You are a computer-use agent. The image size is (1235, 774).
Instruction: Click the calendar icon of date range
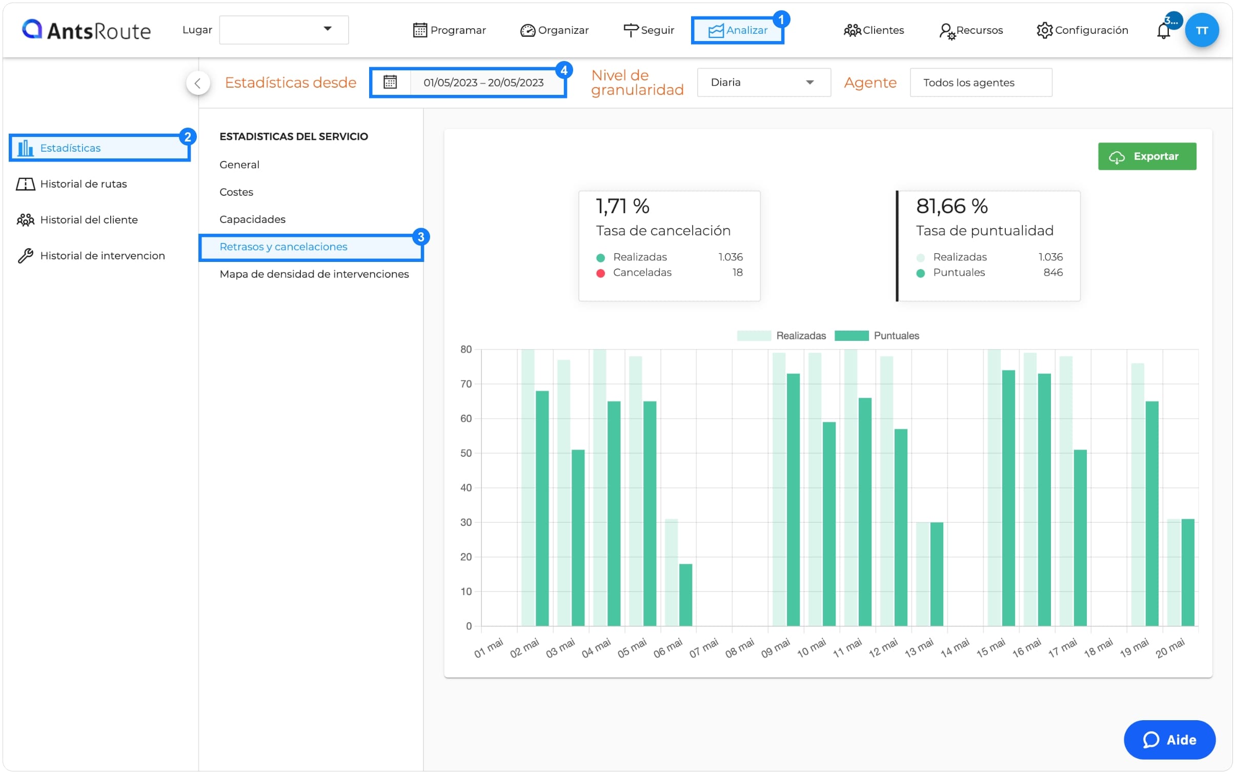click(x=390, y=82)
